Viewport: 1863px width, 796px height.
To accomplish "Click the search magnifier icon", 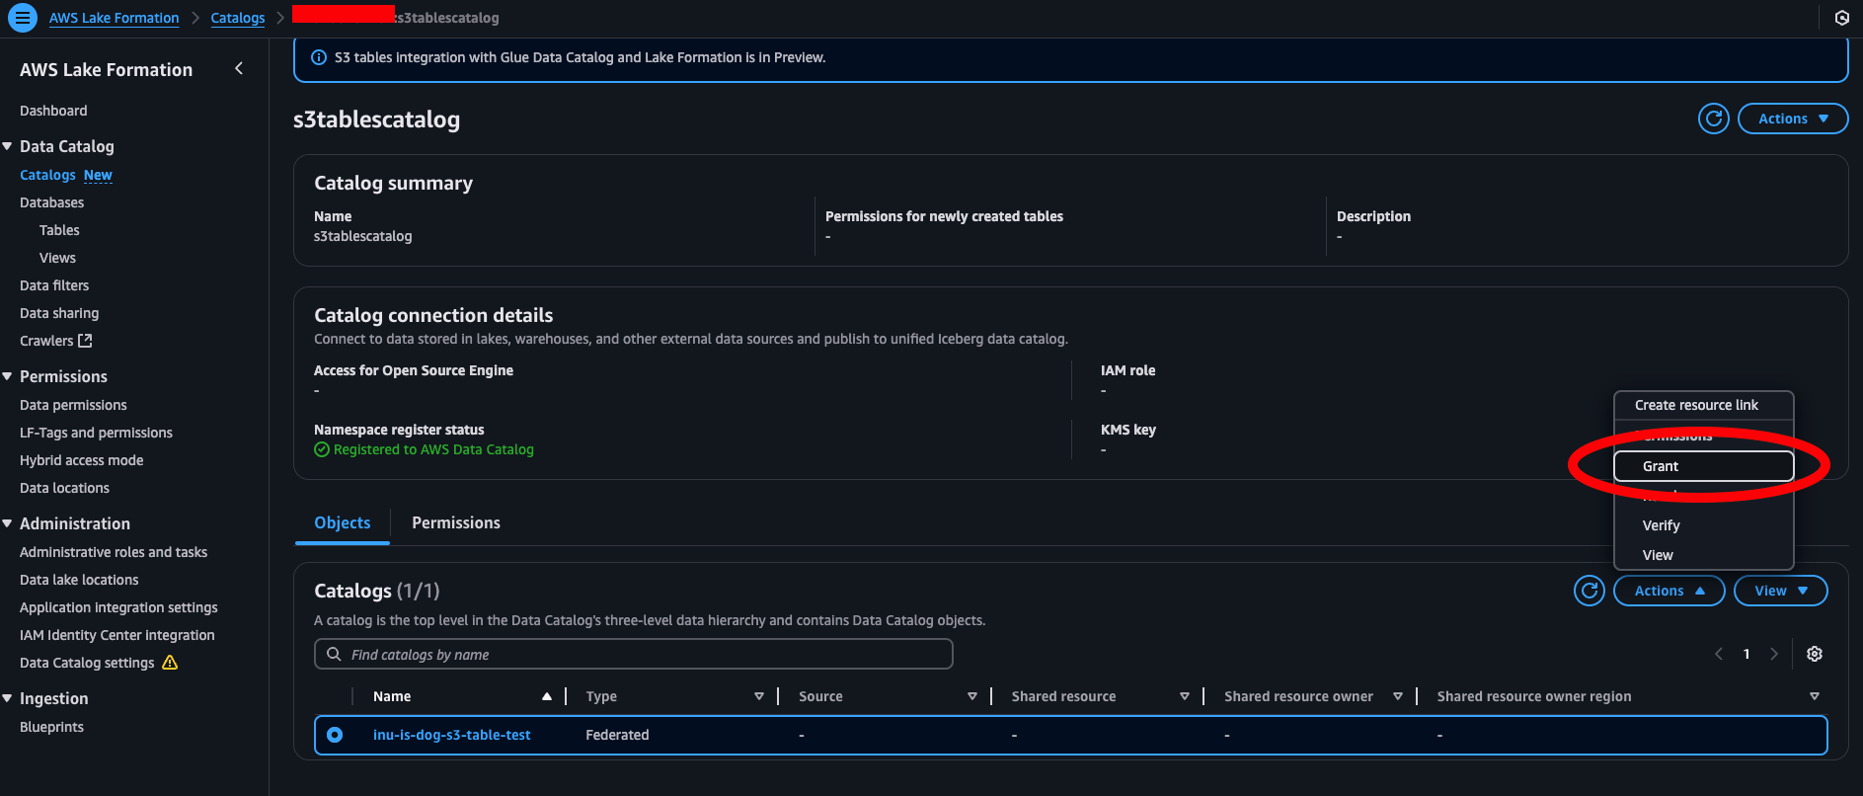I will (334, 654).
